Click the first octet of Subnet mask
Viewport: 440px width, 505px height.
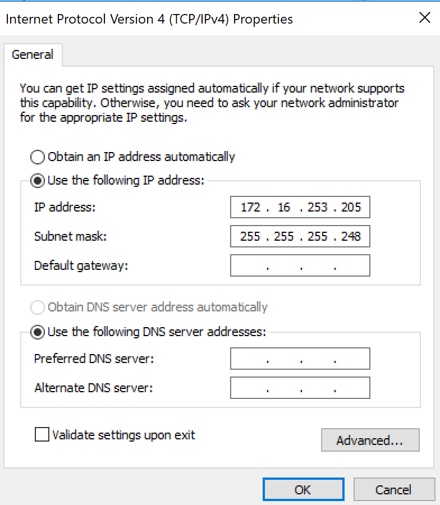point(250,237)
